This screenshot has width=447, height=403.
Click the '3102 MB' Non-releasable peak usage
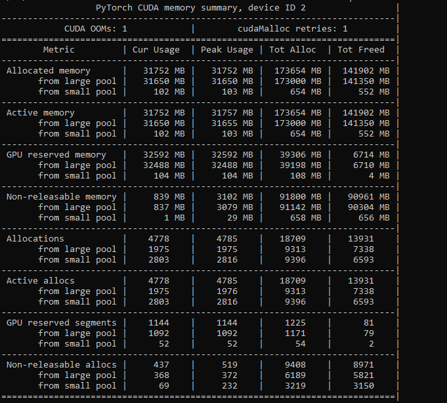(234, 197)
